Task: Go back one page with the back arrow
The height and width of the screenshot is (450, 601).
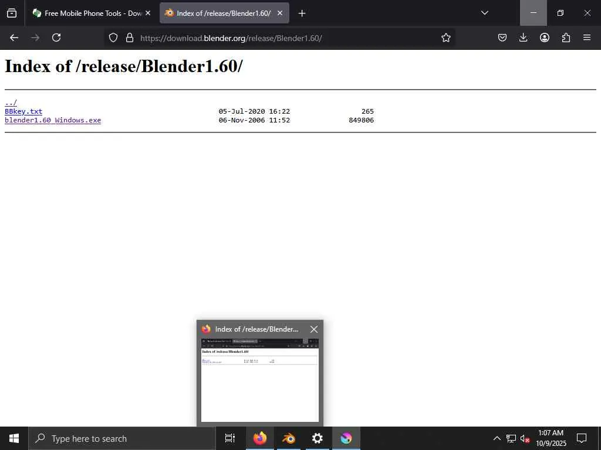Action: point(14,37)
